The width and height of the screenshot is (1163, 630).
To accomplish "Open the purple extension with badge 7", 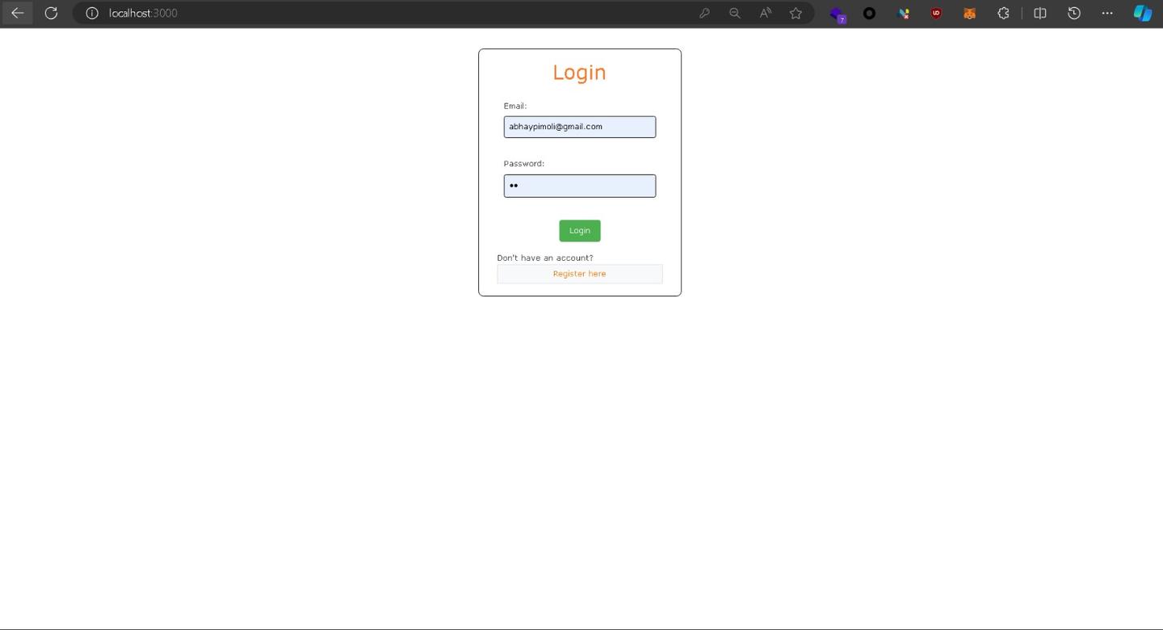I will coord(838,14).
